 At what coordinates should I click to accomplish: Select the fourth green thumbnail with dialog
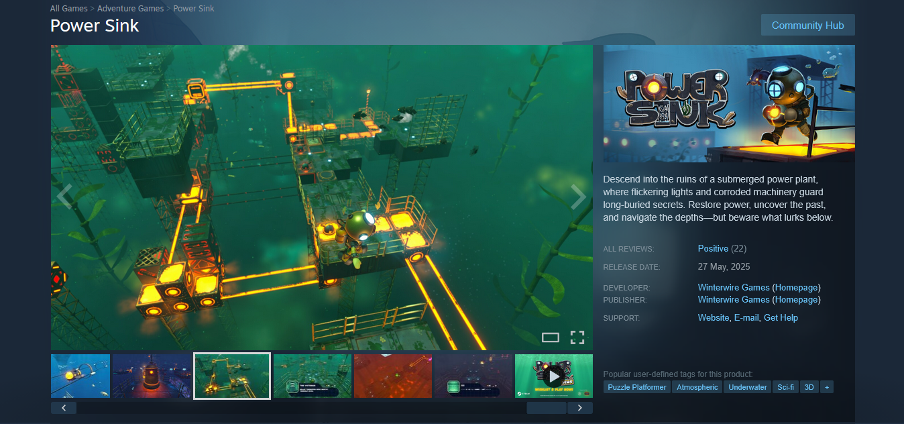(313, 376)
